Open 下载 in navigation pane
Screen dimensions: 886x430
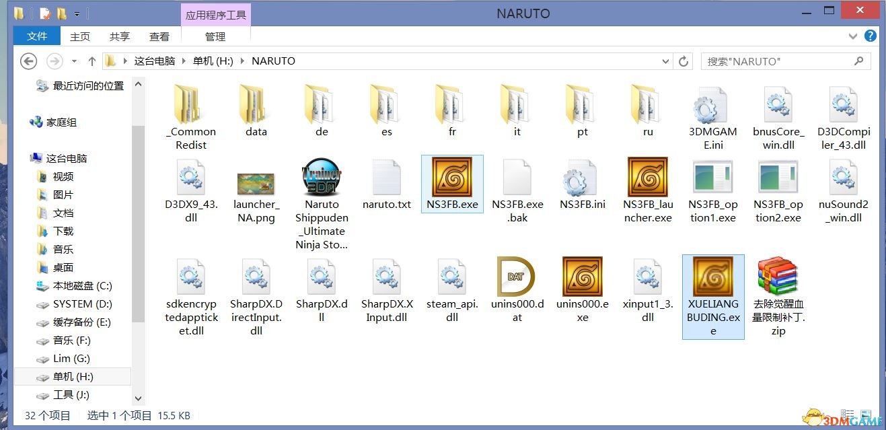[55, 231]
